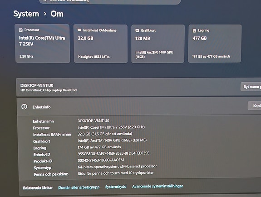The image size is (261, 197).
Task: Click the Processor chip icon
Action: [x=20, y=30]
